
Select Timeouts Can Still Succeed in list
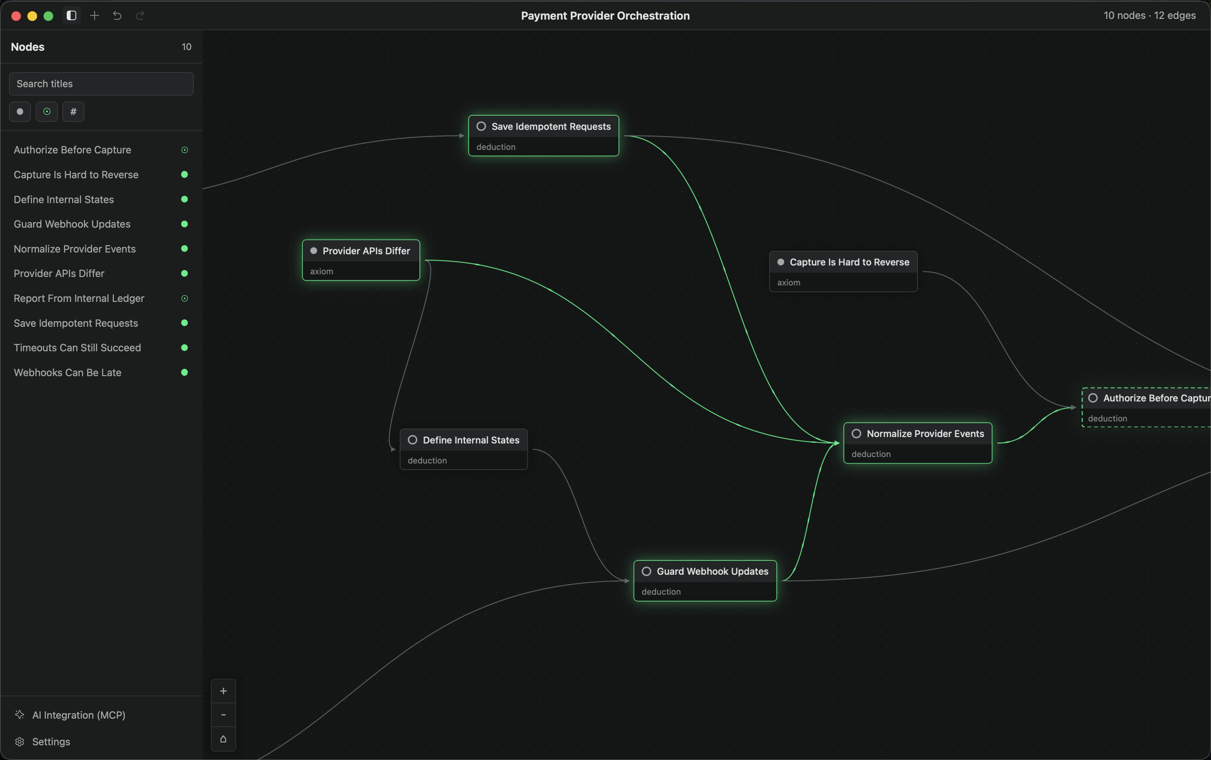point(101,348)
